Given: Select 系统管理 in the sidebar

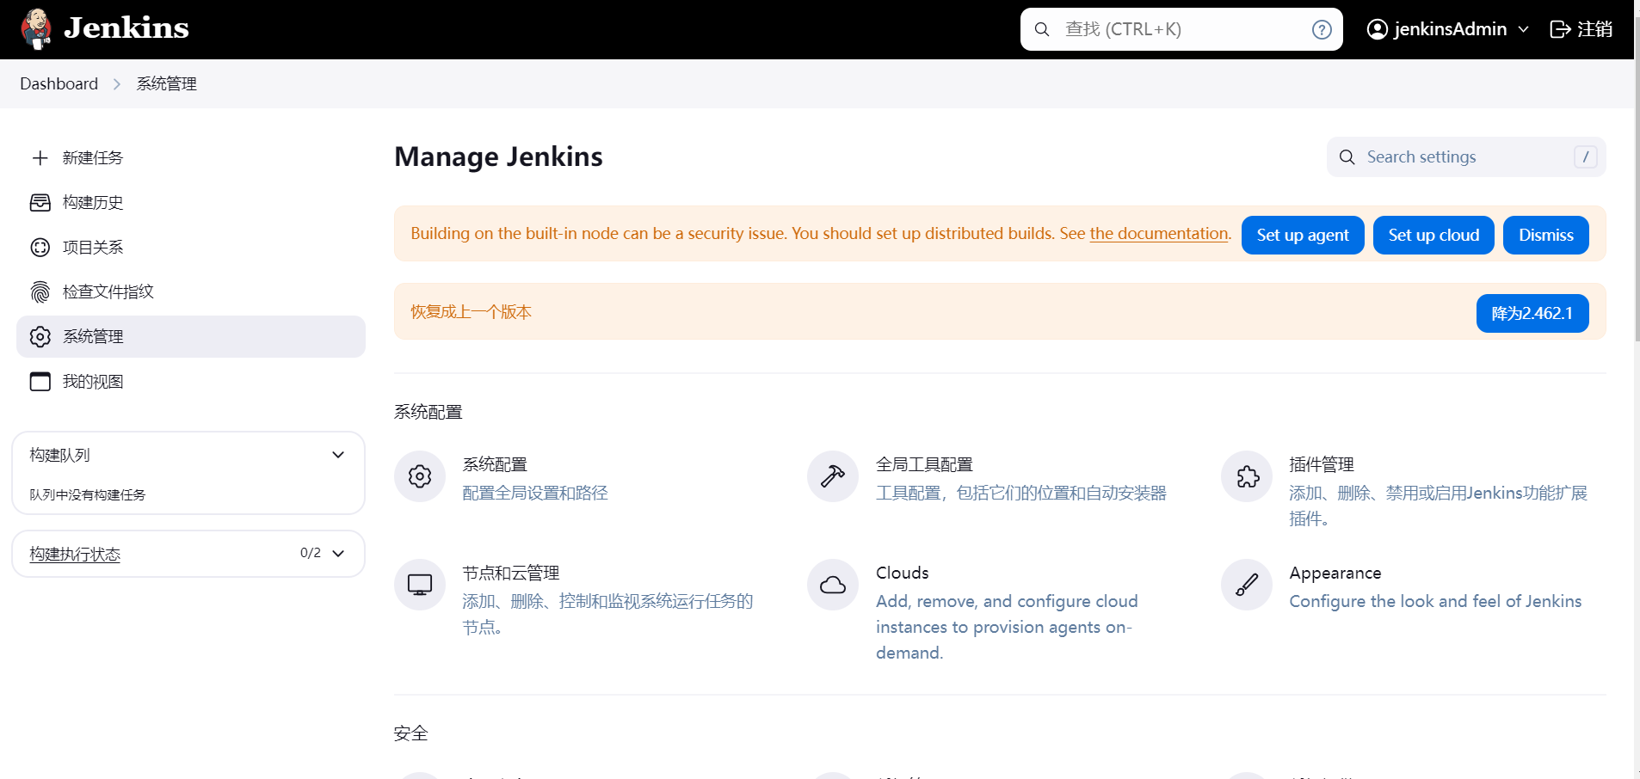Looking at the screenshot, I should click(191, 336).
